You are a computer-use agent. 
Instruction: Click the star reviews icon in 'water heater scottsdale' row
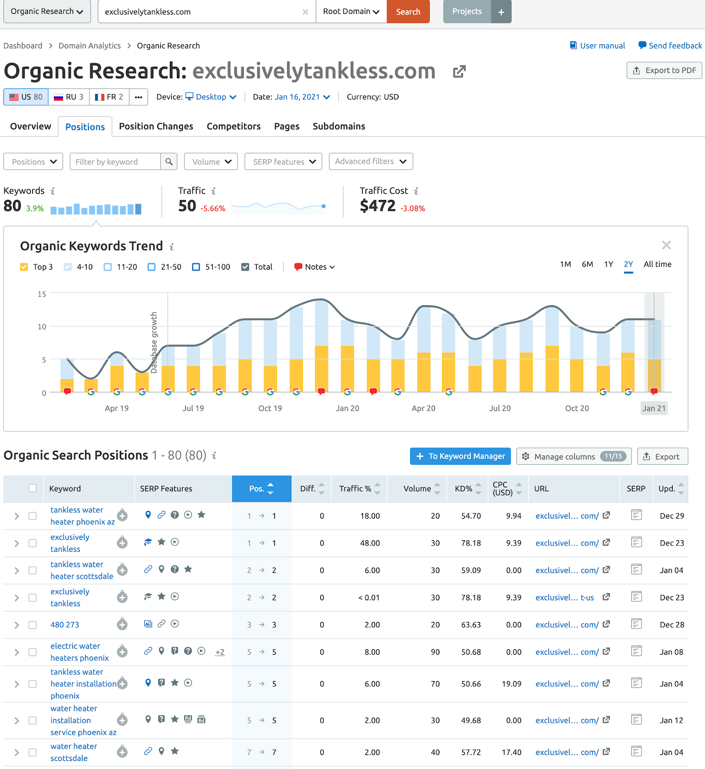coord(175,751)
